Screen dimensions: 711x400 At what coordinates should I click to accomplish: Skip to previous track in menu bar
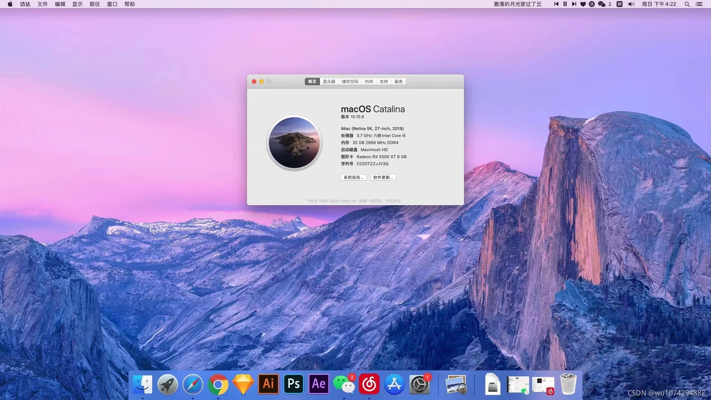point(556,4)
